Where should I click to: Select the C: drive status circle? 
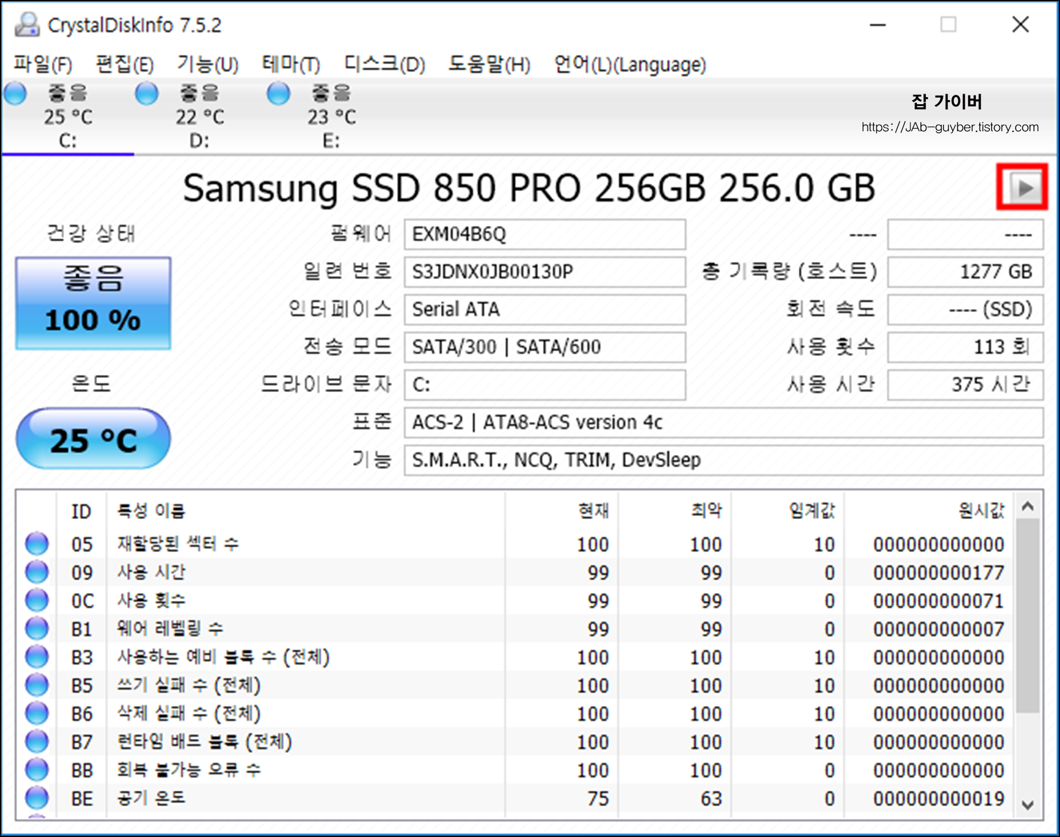pos(16,93)
